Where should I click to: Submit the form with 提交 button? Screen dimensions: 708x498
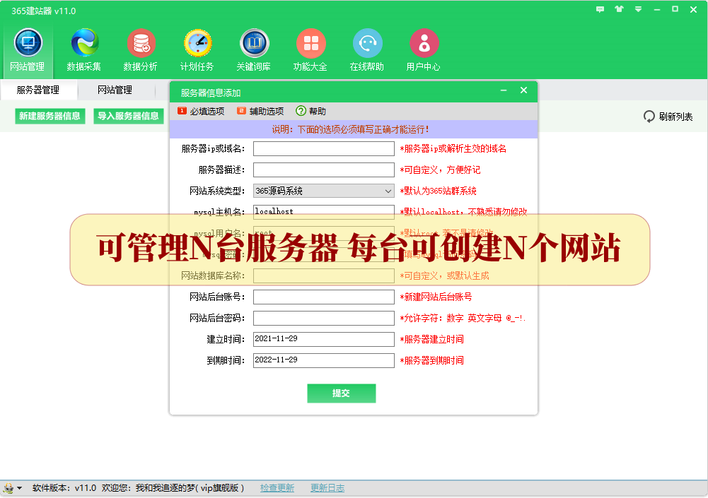tap(342, 393)
